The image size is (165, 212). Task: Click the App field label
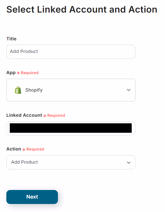tap(11, 73)
